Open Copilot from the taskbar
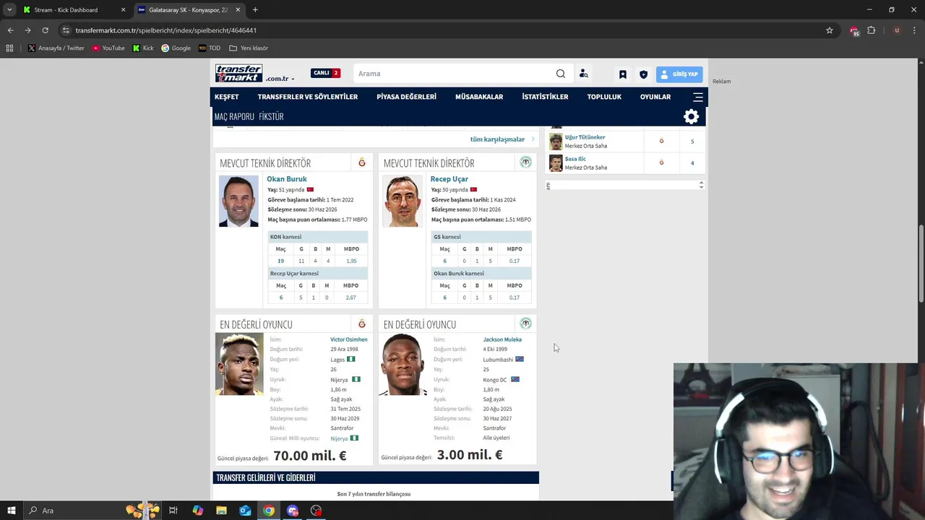925x520 pixels. tap(197, 511)
